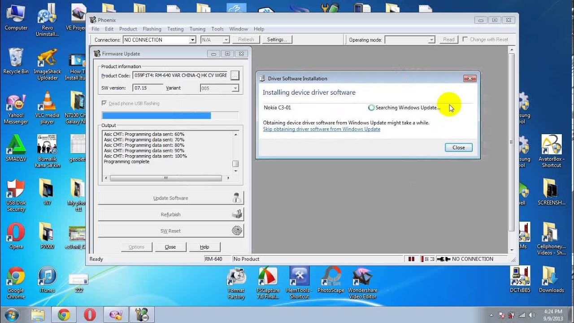Screen dimensions: 574x323
Task: Click the Refresh button
Action: [x=246, y=39]
